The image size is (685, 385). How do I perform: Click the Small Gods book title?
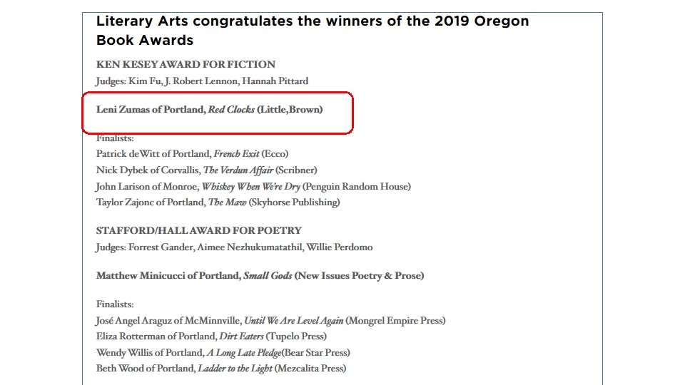tap(268, 276)
